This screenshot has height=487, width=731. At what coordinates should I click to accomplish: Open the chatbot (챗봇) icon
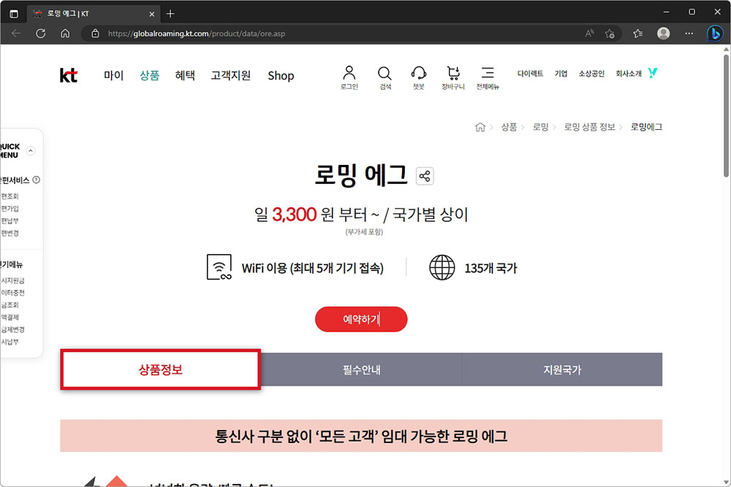tap(419, 77)
